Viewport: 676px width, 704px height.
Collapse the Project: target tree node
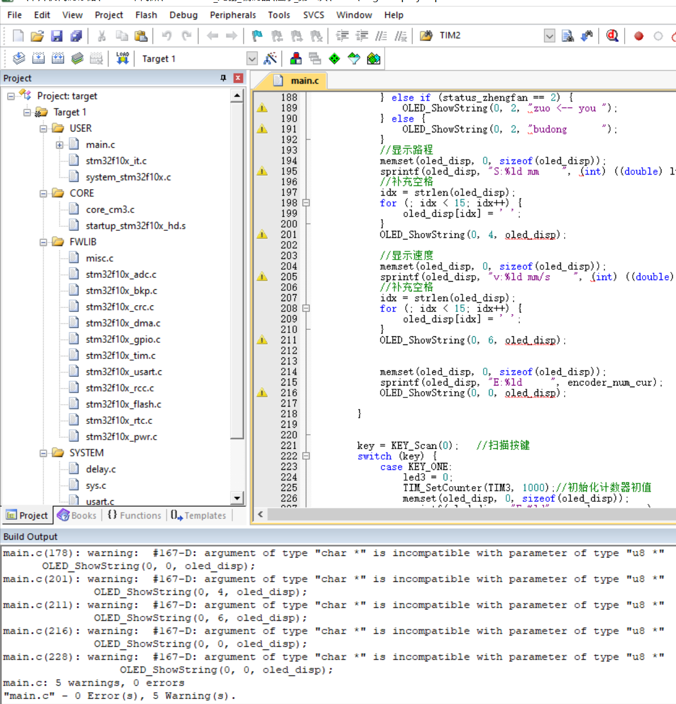[x=11, y=96]
